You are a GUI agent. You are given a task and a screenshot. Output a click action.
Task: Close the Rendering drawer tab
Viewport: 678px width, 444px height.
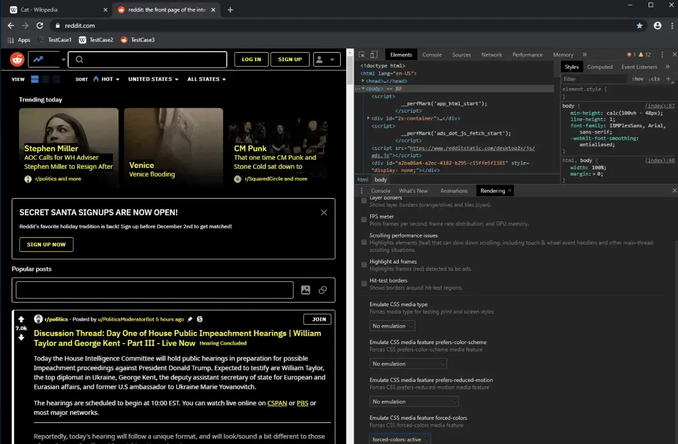tap(510, 190)
